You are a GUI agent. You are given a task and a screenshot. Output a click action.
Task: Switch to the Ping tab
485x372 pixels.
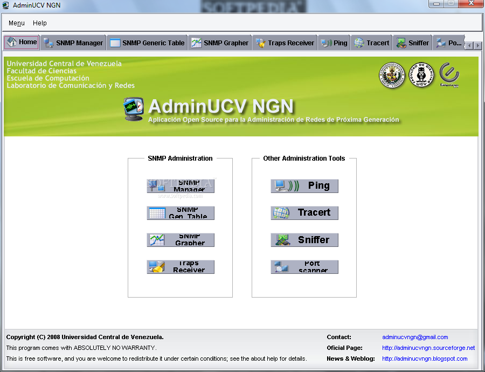pyautogui.click(x=334, y=43)
